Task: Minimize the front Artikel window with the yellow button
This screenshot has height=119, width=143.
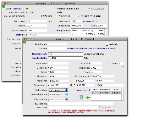Action: click(x=29, y=39)
